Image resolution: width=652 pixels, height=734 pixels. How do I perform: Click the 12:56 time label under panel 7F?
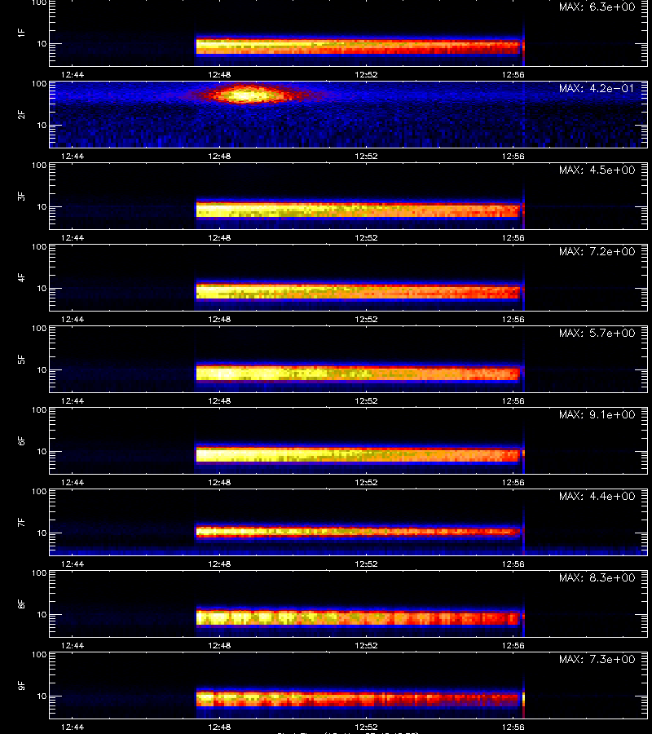(x=513, y=564)
